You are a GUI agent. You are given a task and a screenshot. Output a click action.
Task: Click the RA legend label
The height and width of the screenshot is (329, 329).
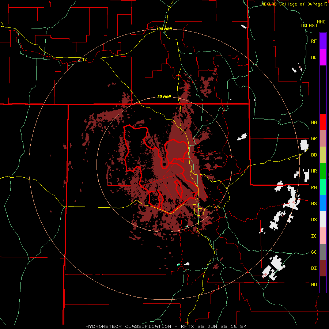coord(314,188)
